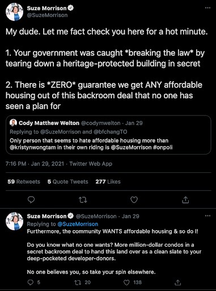View the 5 Quote Tweets
Viewport: 216px width, 291px height.
[68, 181]
